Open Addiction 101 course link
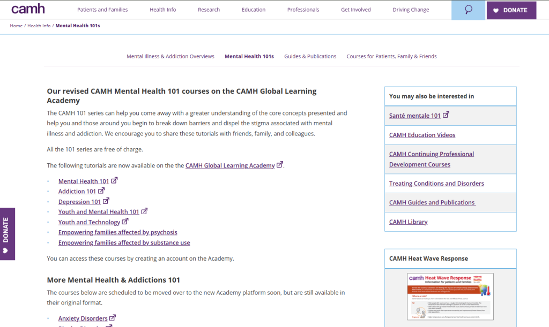The height and width of the screenshot is (327, 549). pos(77,192)
